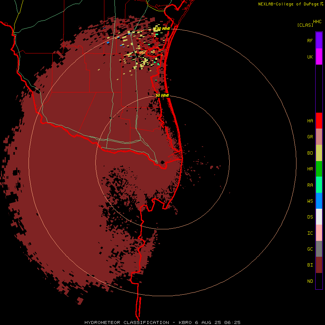Click the "GR" legend label
Viewport: 325px width, 325px height.
[310, 137]
